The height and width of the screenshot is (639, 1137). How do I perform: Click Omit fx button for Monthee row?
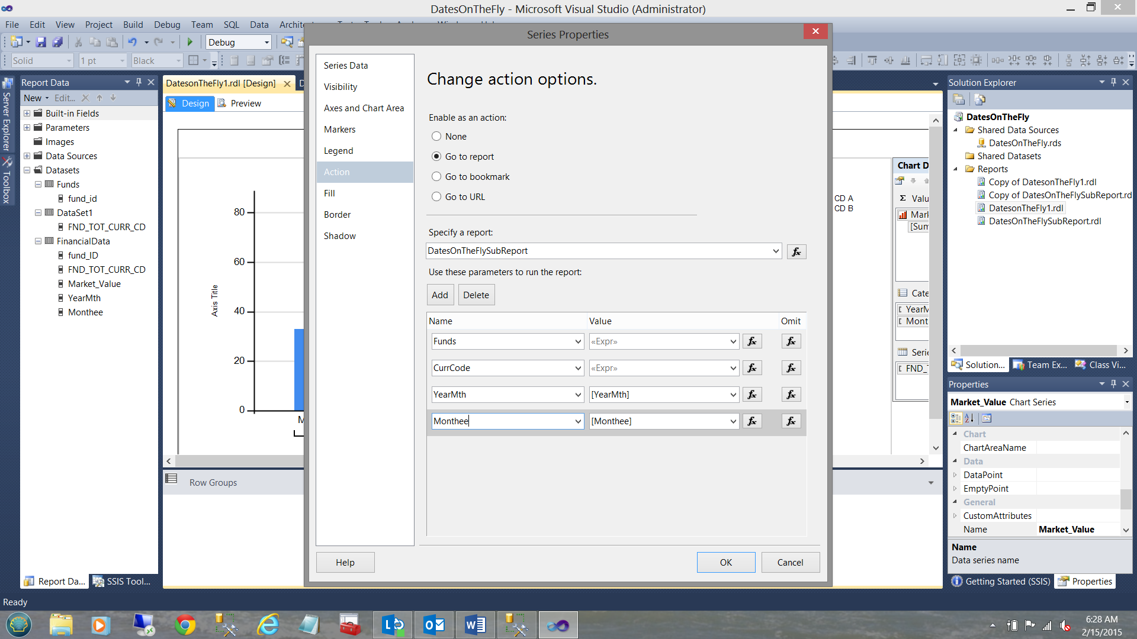pyautogui.click(x=791, y=421)
